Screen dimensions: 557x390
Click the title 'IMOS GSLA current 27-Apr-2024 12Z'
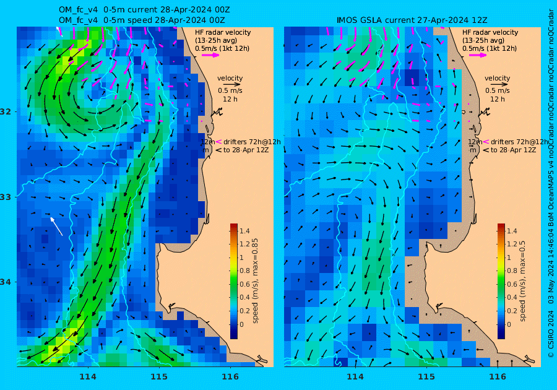(x=412, y=20)
